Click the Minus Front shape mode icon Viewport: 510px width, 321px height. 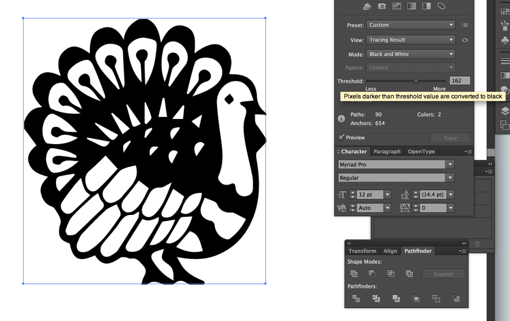(x=372, y=273)
